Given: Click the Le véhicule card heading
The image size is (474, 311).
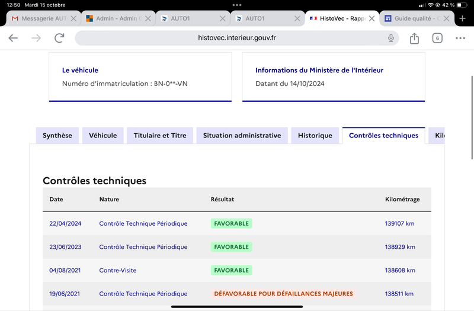Looking at the screenshot, I should 80,70.
